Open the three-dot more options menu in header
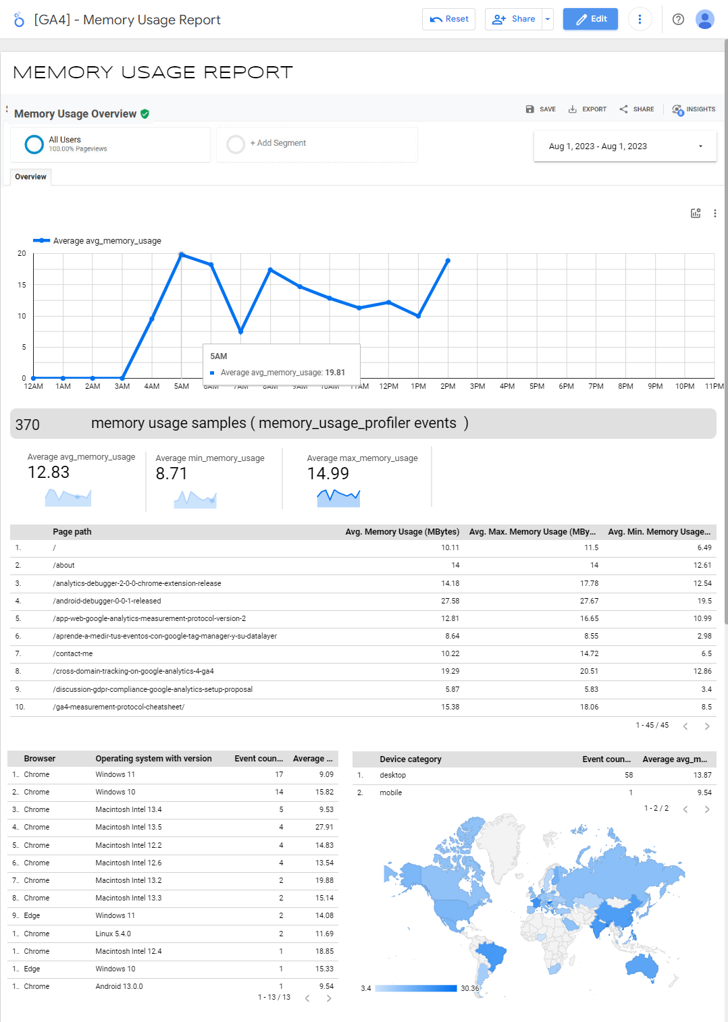728x1022 pixels. [640, 20]
